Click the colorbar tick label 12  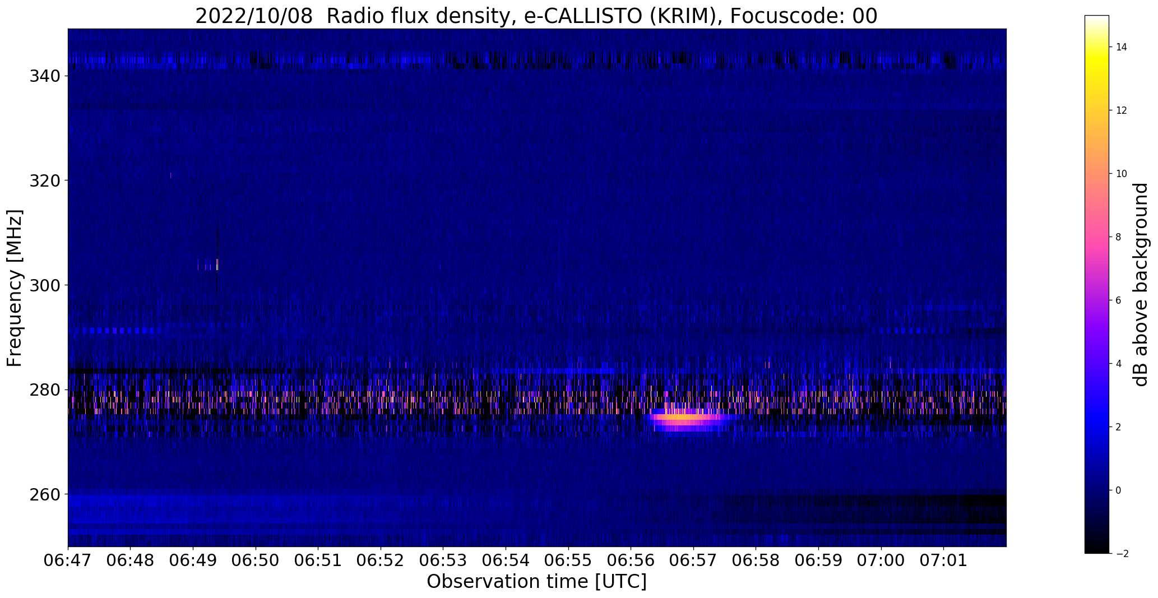1122,110
